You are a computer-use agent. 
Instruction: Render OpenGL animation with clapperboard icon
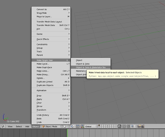pyautogui.click(x=143, y=126)
